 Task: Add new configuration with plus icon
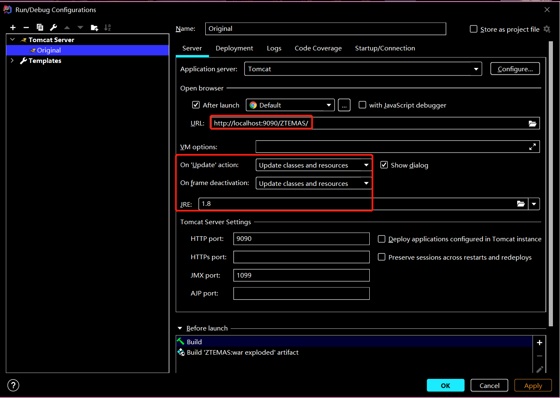click(x=13, y=28)
